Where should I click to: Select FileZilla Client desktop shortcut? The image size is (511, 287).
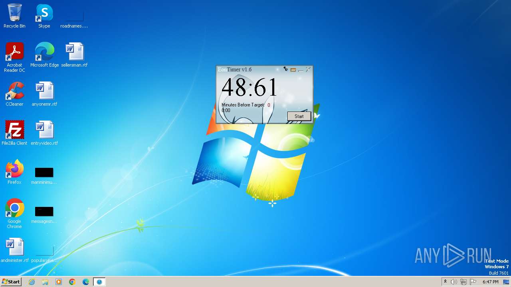14,133
